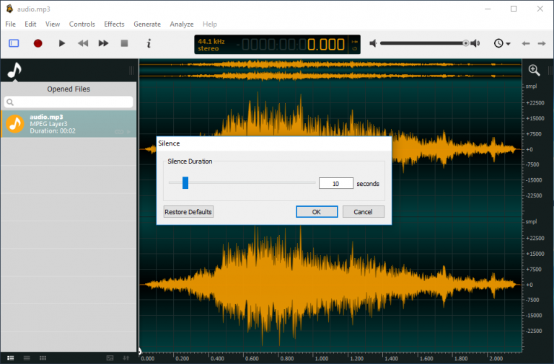Start recording with the red Record button

click(x=38, y=43)
